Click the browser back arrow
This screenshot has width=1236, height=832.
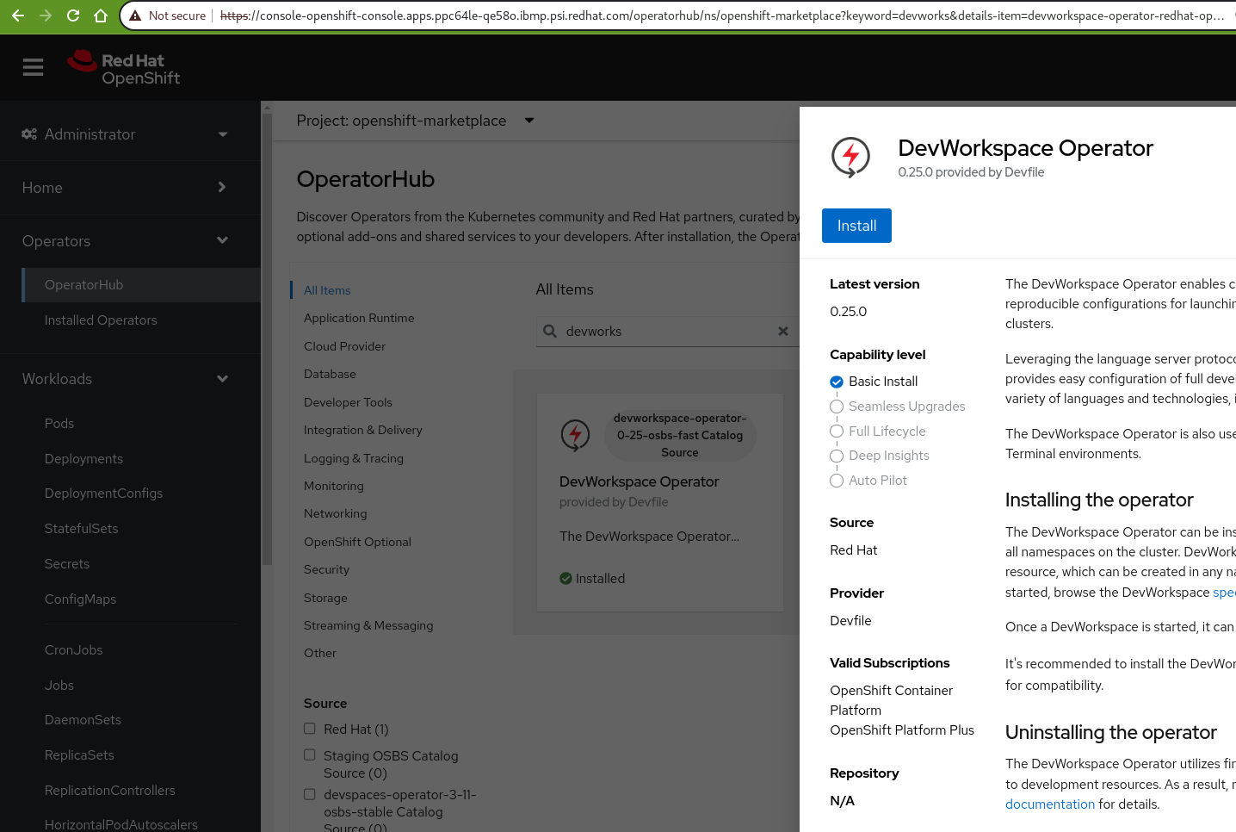17,16
